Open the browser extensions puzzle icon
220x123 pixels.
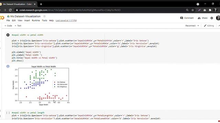point(210,10)
